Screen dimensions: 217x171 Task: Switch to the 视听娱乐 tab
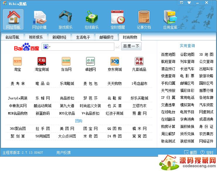(x=36, y=37)
